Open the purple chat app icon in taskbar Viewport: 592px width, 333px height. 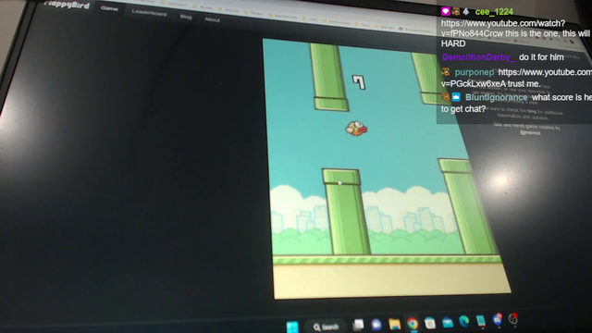pyautogui.click(x=376, y=325)
